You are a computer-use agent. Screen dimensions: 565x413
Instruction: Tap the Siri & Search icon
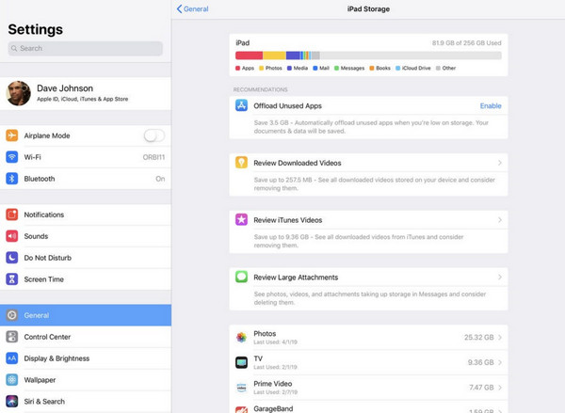click(x=12, y=401)
